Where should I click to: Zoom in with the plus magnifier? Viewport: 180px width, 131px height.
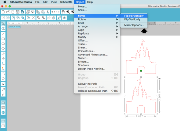[68, 12]
